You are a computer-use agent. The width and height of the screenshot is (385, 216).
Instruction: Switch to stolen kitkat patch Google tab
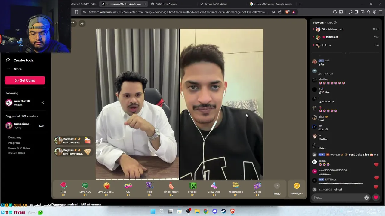pos(272,4)
